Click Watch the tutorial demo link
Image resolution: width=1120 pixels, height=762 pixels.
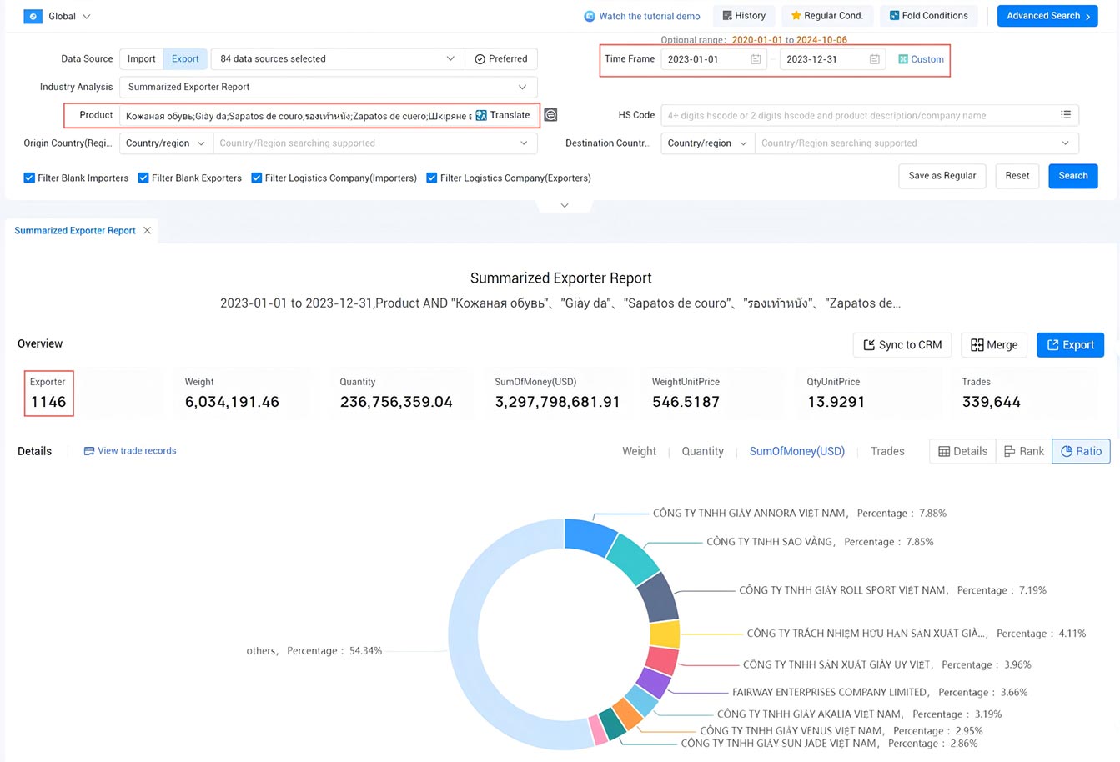(x=649, y=16)
